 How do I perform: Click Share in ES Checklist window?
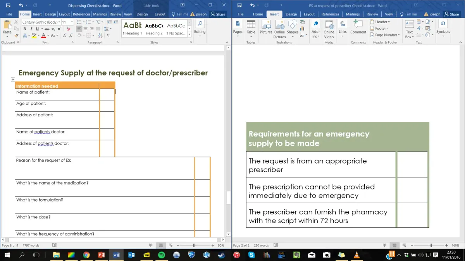pyautogui.click(x=452, y=14)
